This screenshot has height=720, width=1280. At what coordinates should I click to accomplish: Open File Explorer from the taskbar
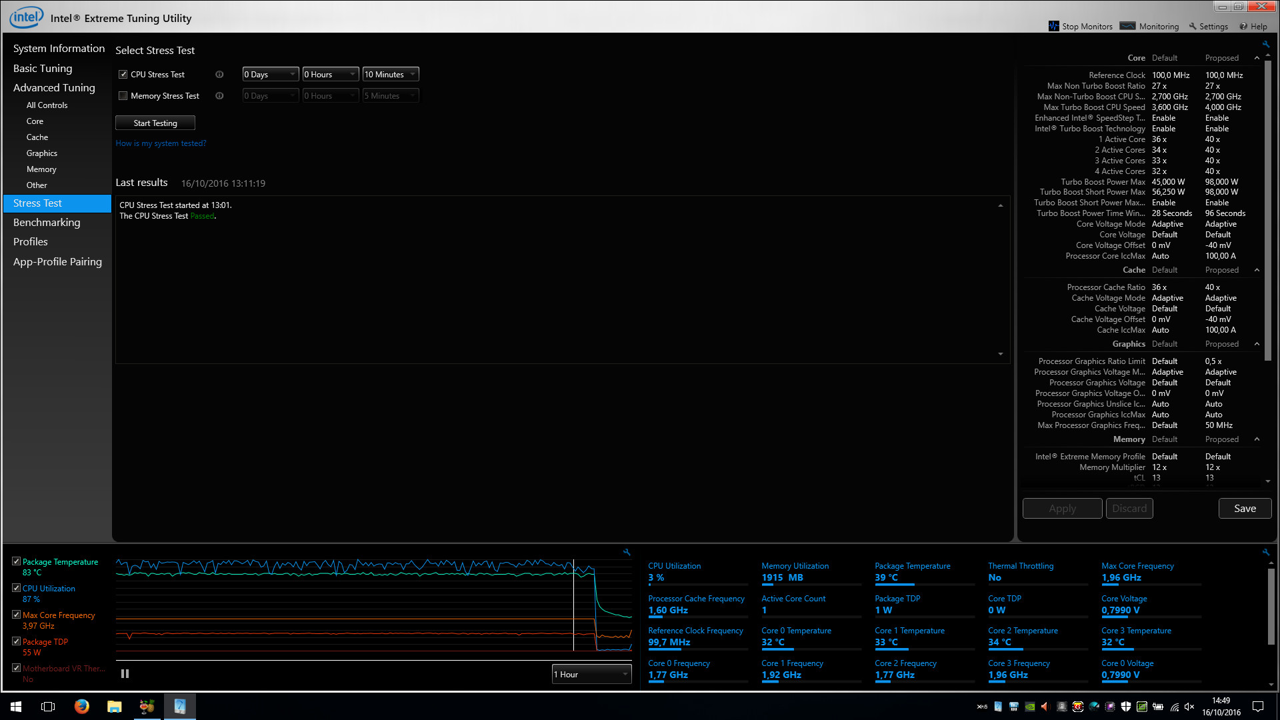(x=114, y=707)
